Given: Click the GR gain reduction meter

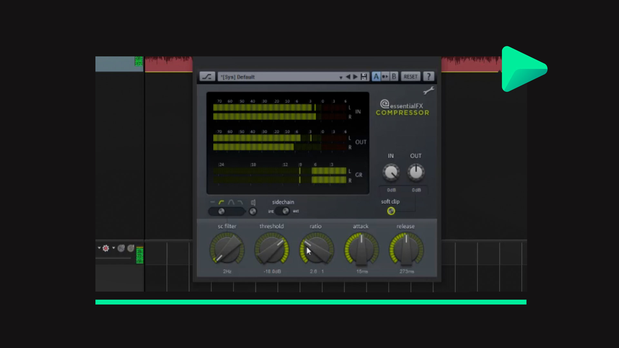Looking at the screenshot, I should click(280, 175).
